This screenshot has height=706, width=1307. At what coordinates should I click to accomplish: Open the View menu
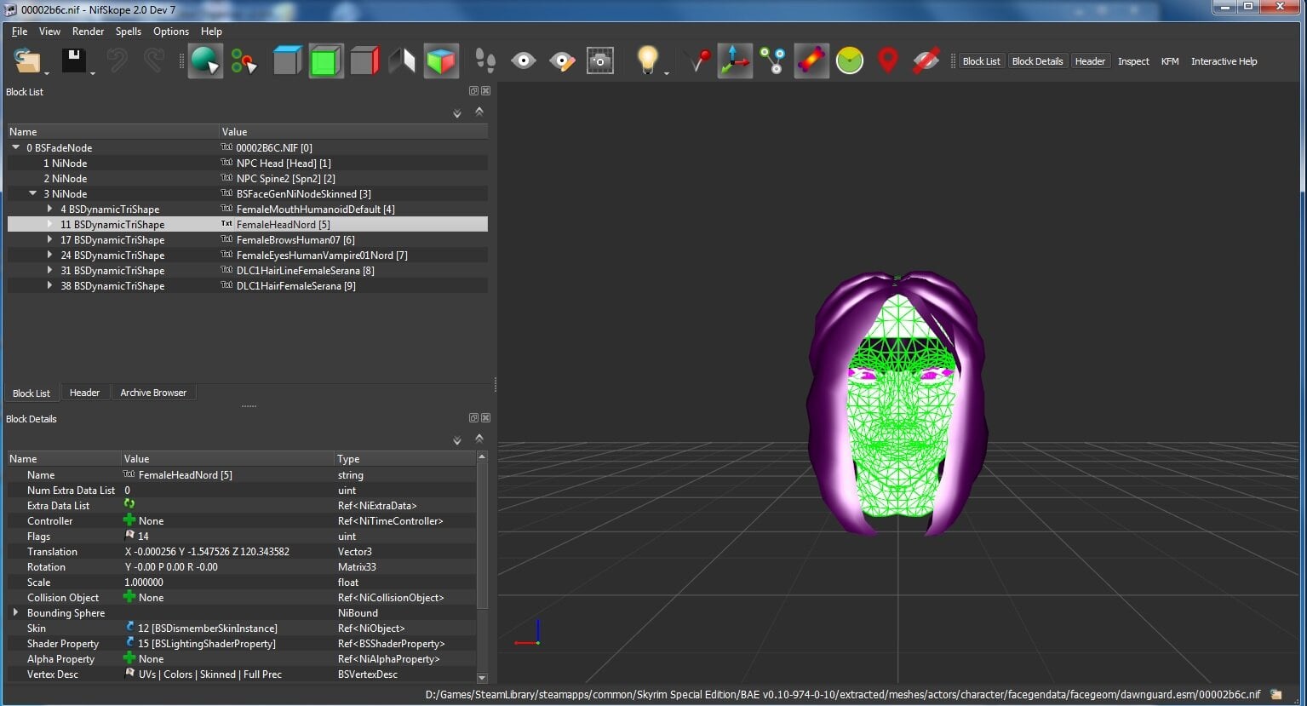(x=49, y=32)
